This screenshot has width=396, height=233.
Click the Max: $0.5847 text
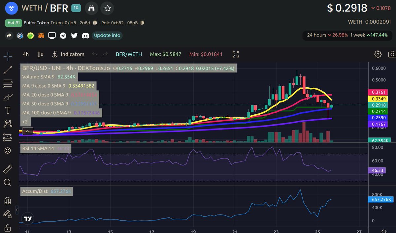(166, 54)
